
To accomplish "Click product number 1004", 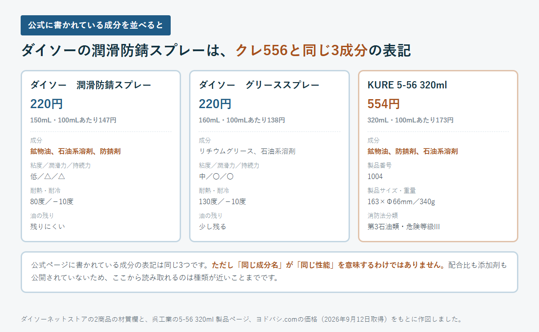I will (x=375, y=176).
